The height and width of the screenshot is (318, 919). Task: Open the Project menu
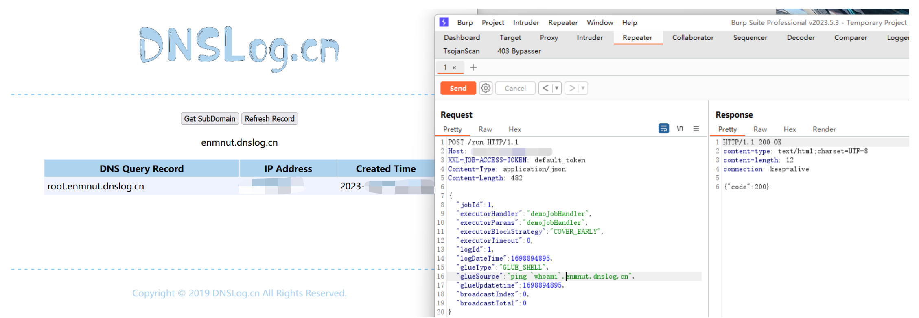(493, 23)
